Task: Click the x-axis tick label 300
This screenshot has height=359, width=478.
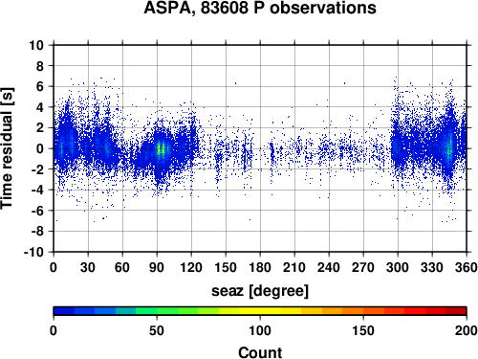Action: tap(398, 267)
